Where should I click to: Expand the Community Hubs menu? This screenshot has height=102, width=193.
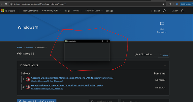[x=52, y=11]
